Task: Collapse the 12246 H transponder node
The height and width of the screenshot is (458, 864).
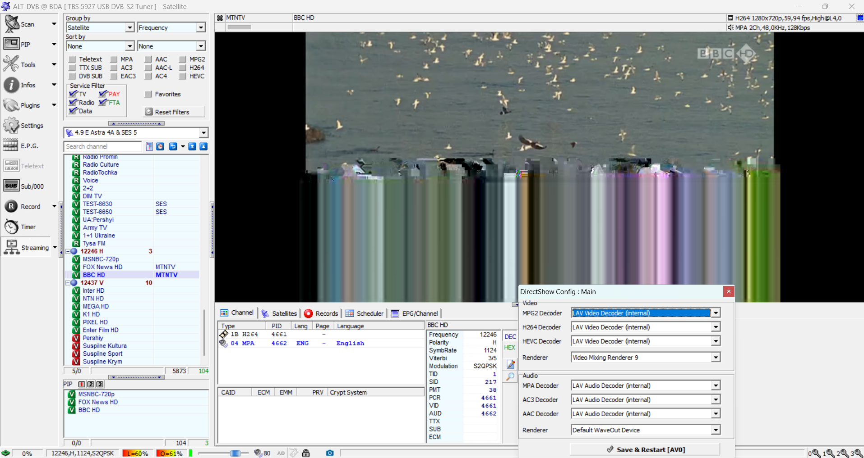Action: pyautogui.click(x=68, y=251)
